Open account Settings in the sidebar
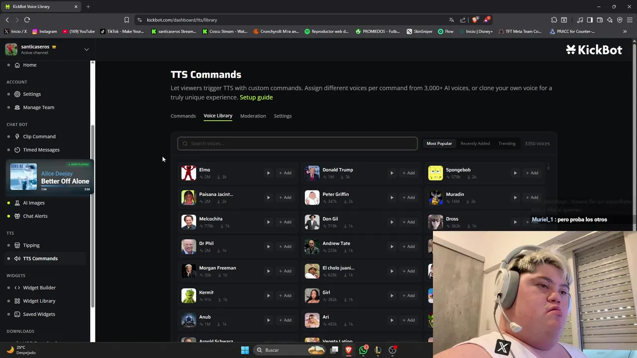The height and width of the screenshot is (358, 637). (x=32, y=94)
